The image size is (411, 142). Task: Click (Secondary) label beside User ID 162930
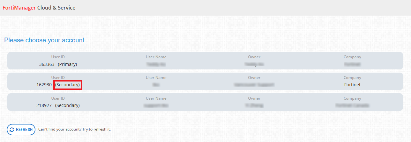click(x=67, y=85)
